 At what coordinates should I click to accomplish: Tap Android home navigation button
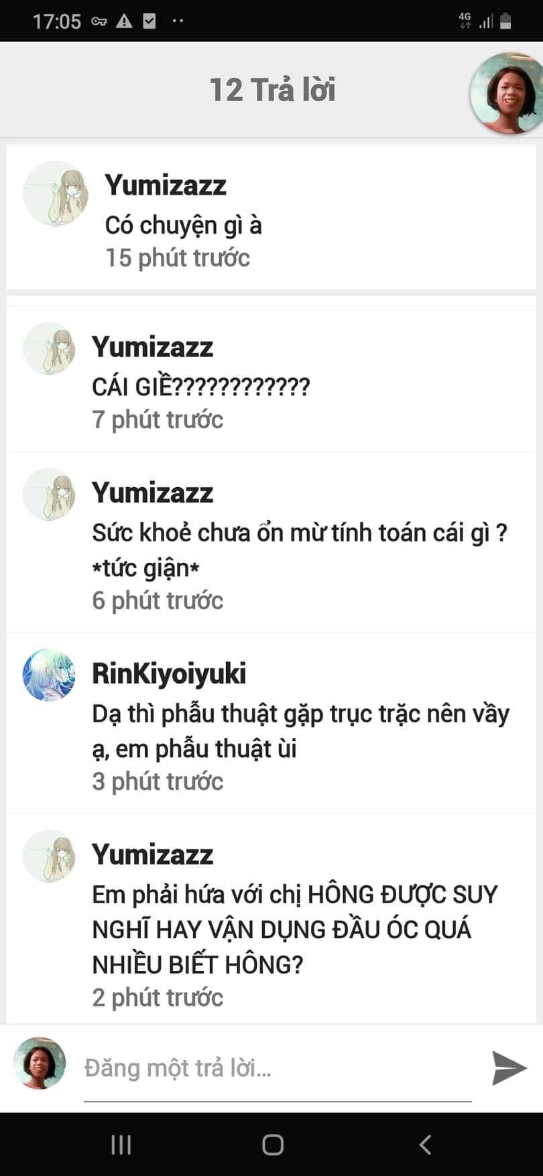273,1145
